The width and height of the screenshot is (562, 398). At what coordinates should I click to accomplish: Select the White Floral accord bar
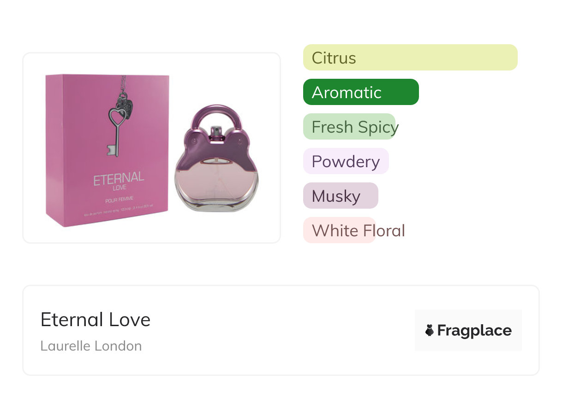point(339,230)
